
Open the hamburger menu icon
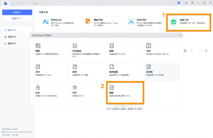point(192,3)
